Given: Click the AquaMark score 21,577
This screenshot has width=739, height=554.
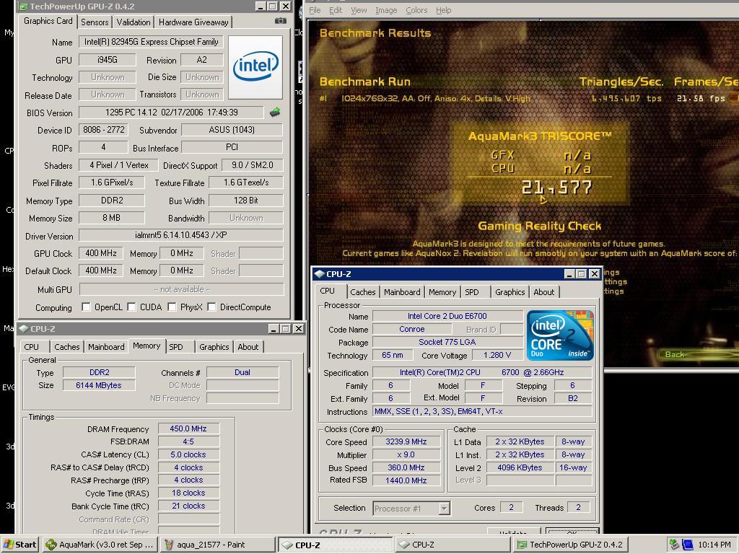Looking at the screenshot, I should (556, 188).
